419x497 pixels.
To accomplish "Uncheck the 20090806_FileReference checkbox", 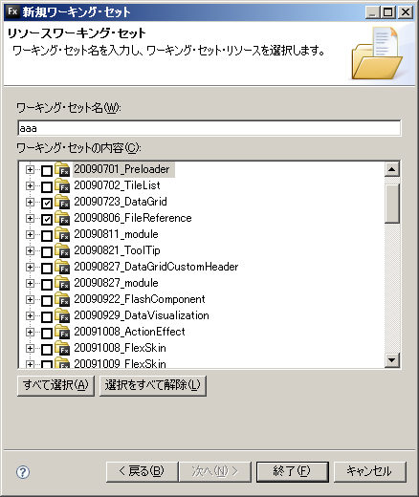I will coord(47,219).
